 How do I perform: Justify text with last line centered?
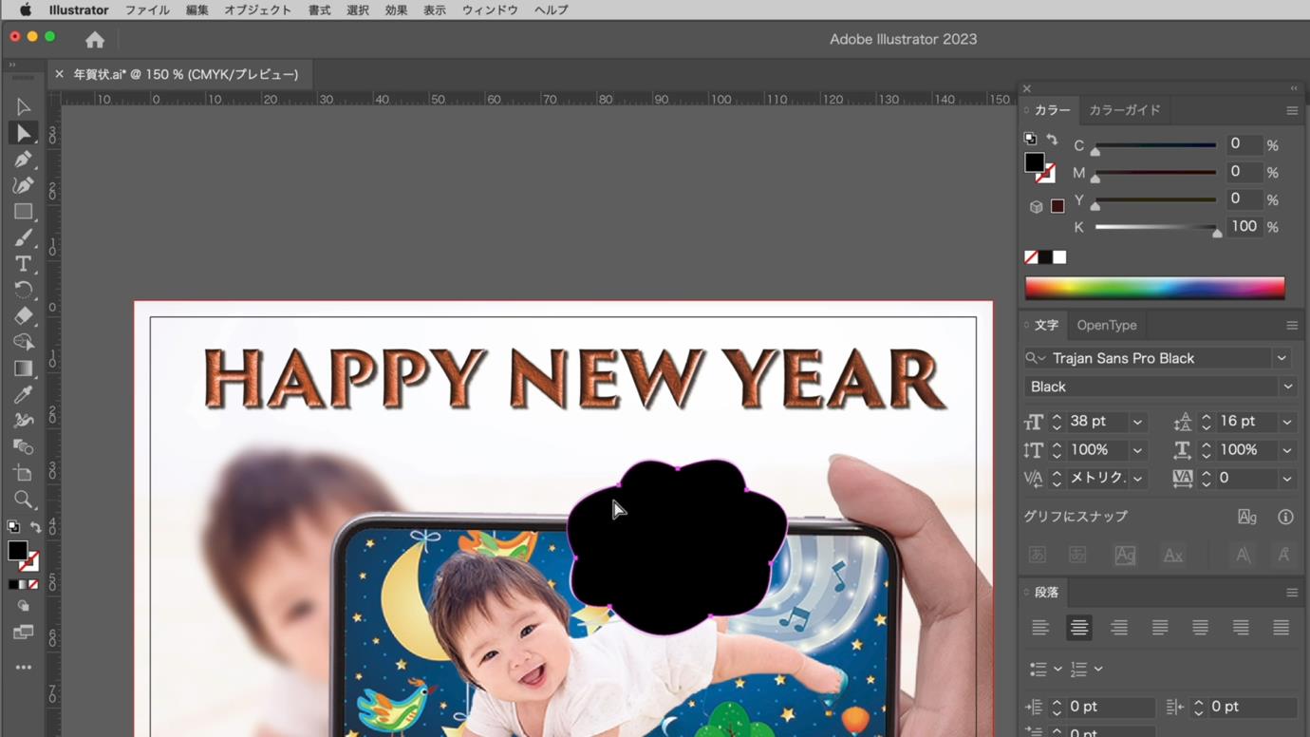[1201, 628]
